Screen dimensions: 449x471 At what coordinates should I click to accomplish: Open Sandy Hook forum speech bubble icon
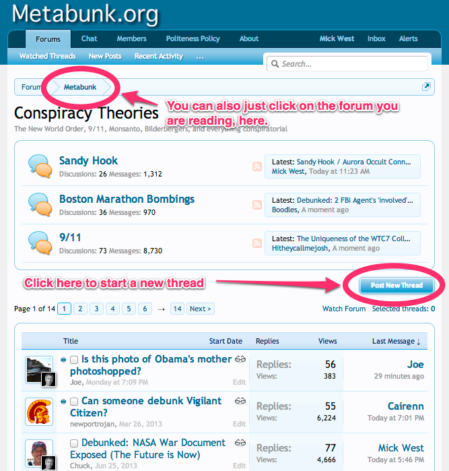pyautogui.click(x=40, y=166)
